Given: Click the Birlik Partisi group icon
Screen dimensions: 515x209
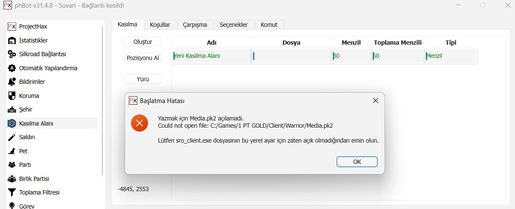Looking at the screenshot, I should pyautogui.click(x=12, y=179).
